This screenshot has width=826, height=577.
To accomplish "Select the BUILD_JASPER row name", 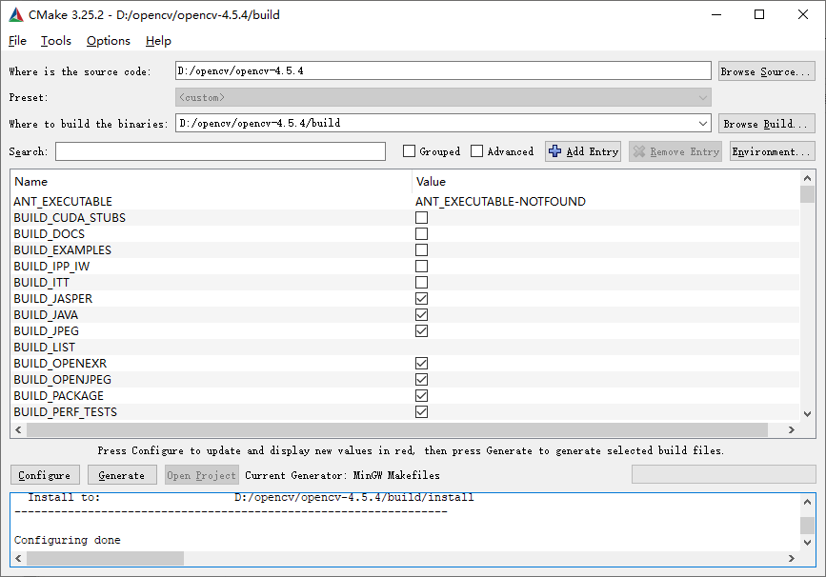I will click(53, 299).
